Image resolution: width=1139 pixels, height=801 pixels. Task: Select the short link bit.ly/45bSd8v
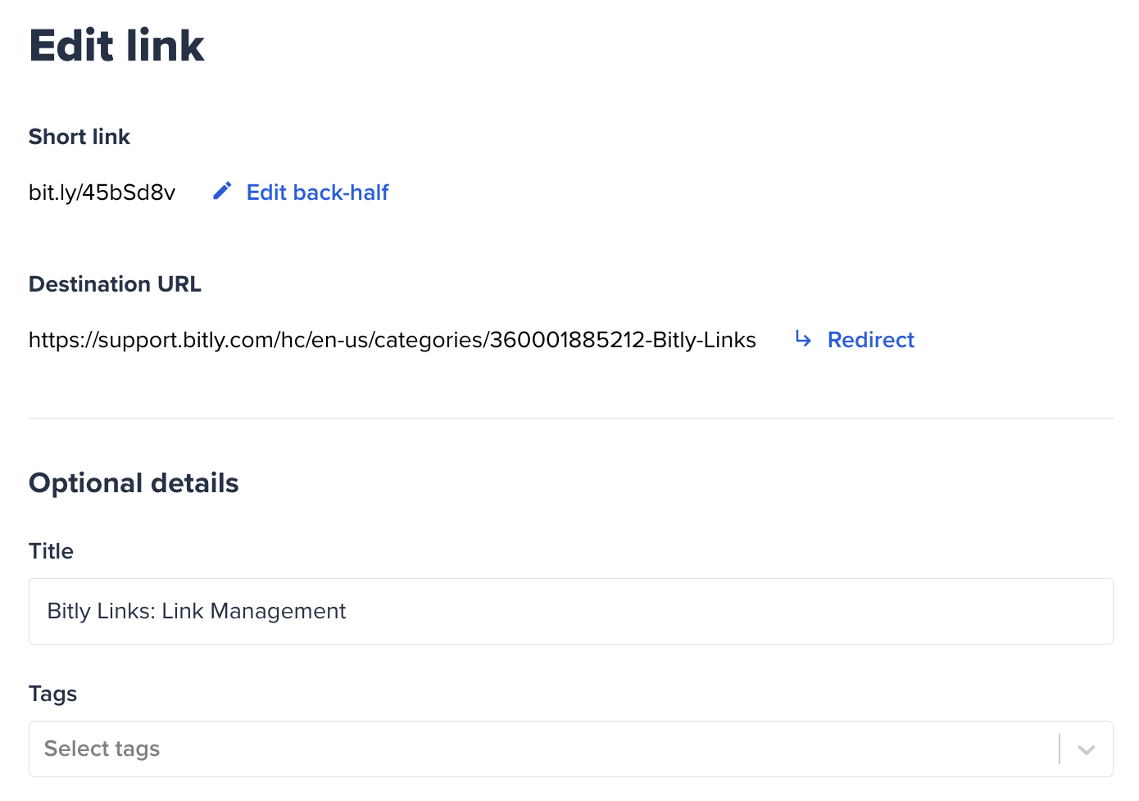click(x=102, y=192)
